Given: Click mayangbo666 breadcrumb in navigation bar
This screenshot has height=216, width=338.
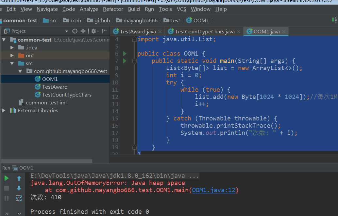Looking at the screenshot, I should pos(137,21).
